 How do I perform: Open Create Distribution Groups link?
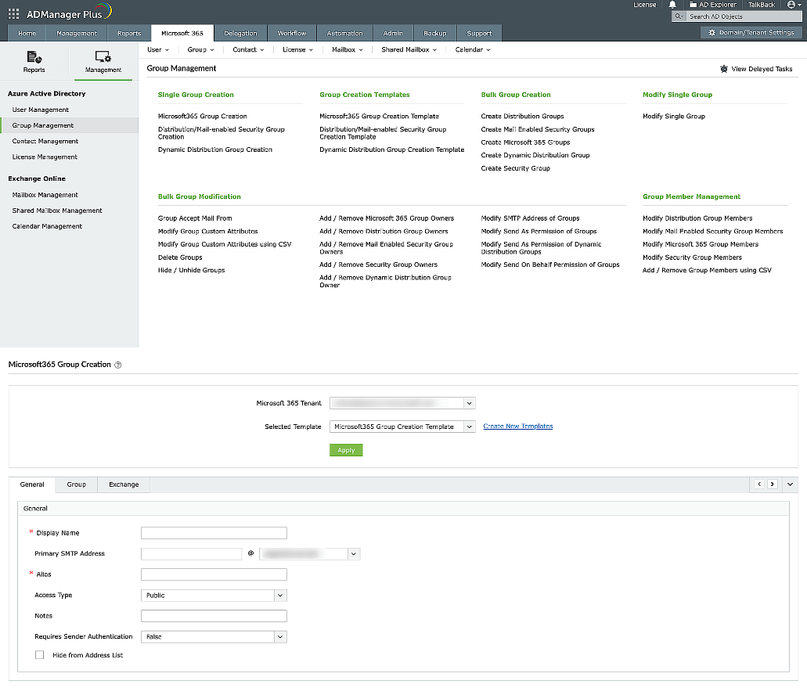(522, 117)
